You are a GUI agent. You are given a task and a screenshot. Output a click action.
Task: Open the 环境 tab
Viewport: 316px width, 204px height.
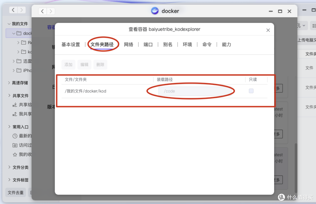tap(187, 44)
